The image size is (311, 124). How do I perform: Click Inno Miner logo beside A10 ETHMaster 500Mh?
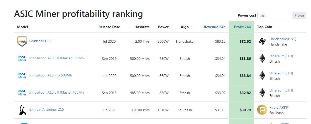(x=22, y=59)
